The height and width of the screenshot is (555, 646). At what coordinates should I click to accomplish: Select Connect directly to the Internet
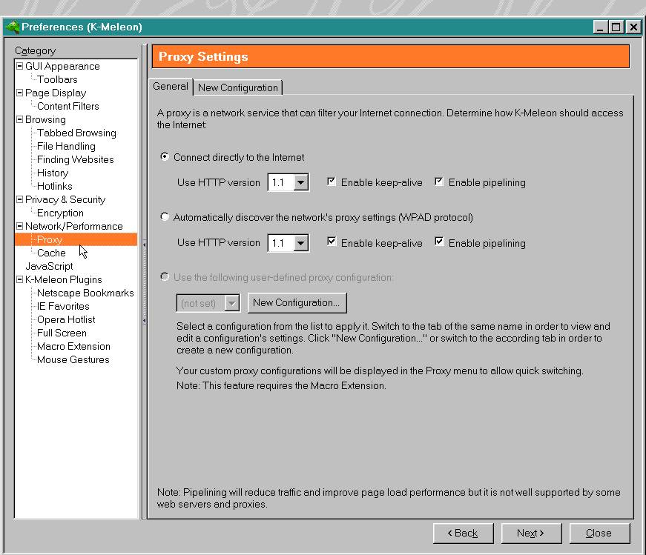(x=165, y=158)
